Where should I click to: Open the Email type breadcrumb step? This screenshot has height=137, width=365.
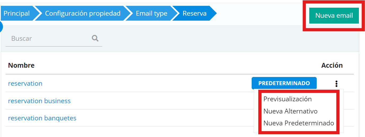[x=151, y=13]
